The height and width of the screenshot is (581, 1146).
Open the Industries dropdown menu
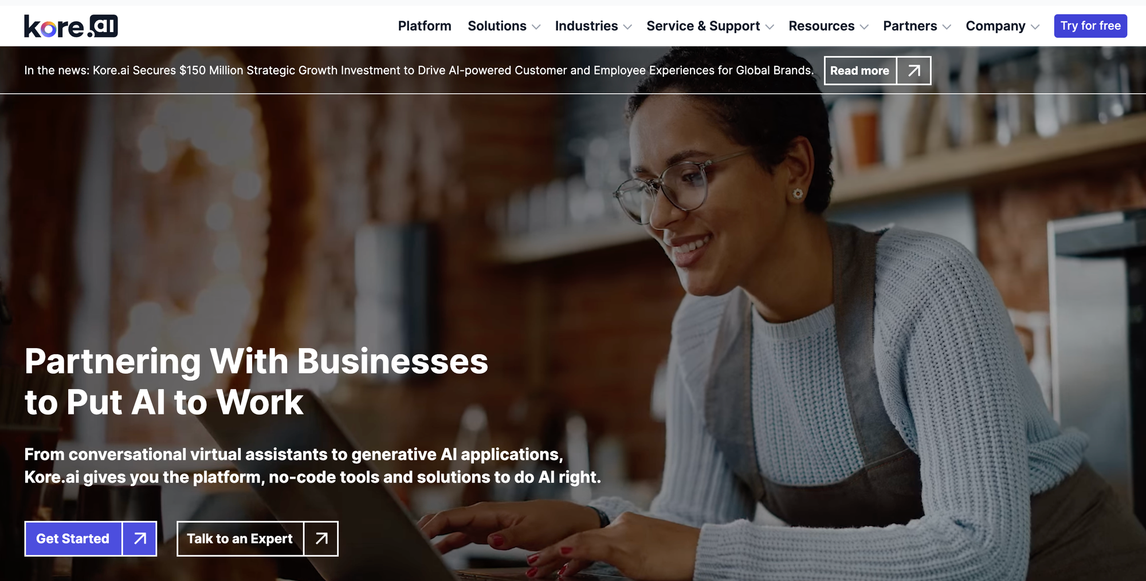[x=594, y=26]
